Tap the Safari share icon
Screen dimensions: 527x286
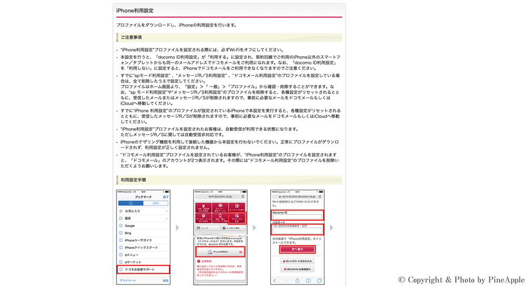pos(297,281)
